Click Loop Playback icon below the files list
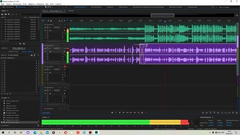Image resolution: width=240 pixels, height=135 pixels. coord(20,43)
